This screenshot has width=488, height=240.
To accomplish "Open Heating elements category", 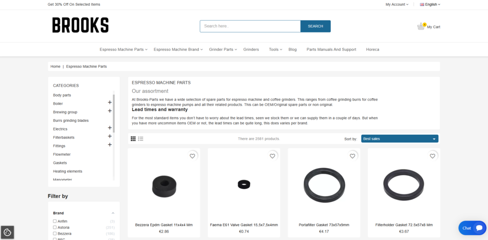I will (68, 171).
